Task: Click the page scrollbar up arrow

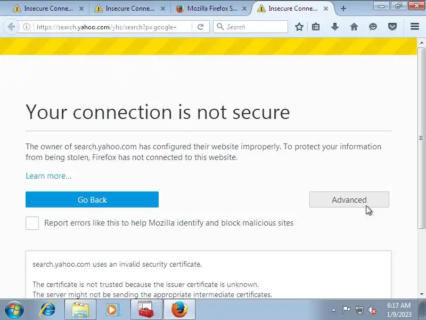Action: [x=421, y=43]
